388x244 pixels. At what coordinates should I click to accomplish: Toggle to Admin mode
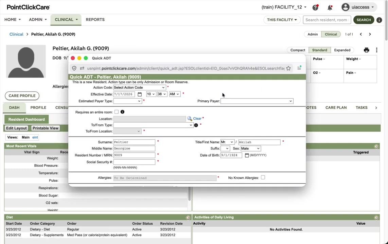click(313, 34)
